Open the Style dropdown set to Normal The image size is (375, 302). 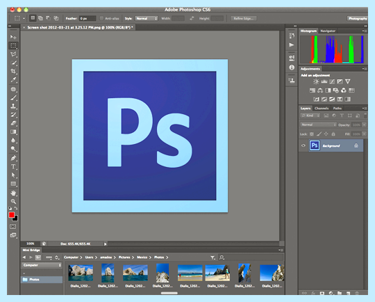click(x=146, y=18)
